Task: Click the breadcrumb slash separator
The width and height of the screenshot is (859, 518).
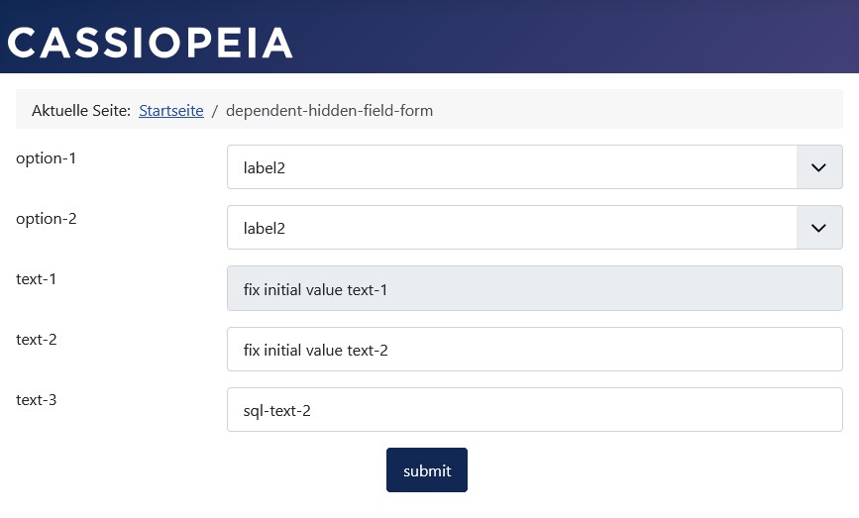Action: coord(214,110)
